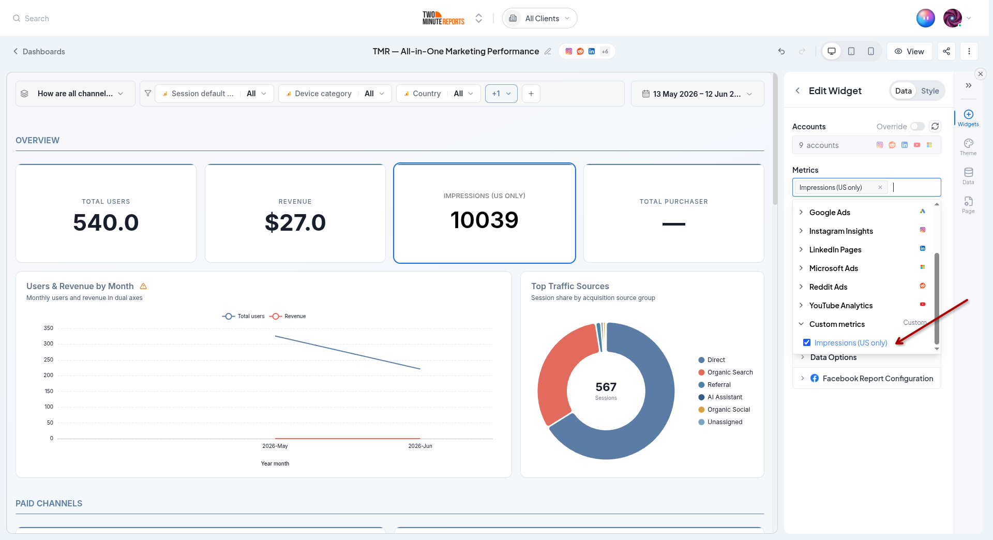Image resolution: width=993 pixels, height=540 pixels.
Task: Close the Edit Widget panel
Action: point(981,74)
